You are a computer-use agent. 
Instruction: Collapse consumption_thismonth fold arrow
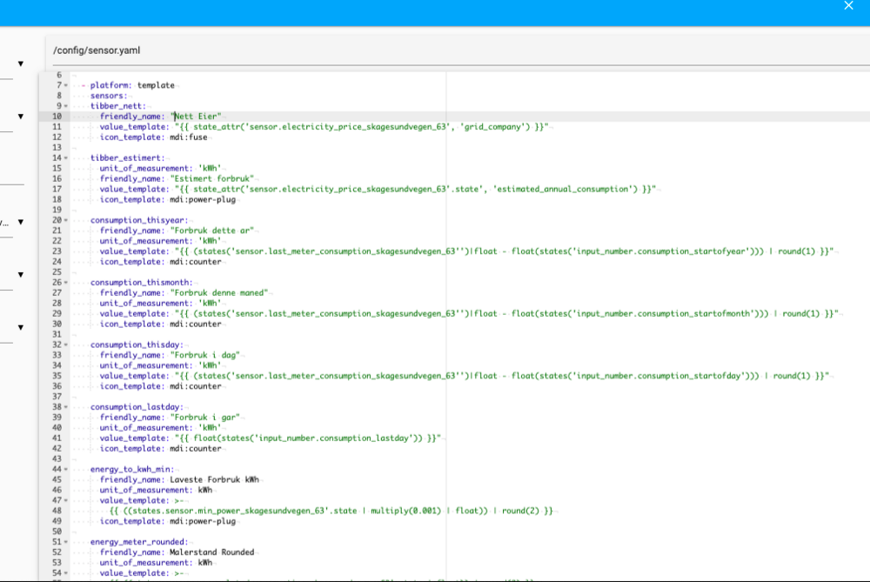(x=66, y=283)
